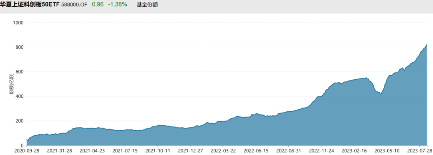The width and height of the screenshot is (433, 155).
Task: Click the -1.38% change value
Action: coord(117,5)
